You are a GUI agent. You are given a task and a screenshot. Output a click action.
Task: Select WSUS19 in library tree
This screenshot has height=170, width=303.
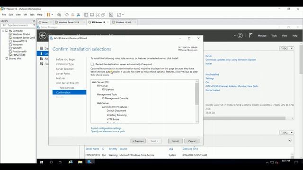point(17,48)
